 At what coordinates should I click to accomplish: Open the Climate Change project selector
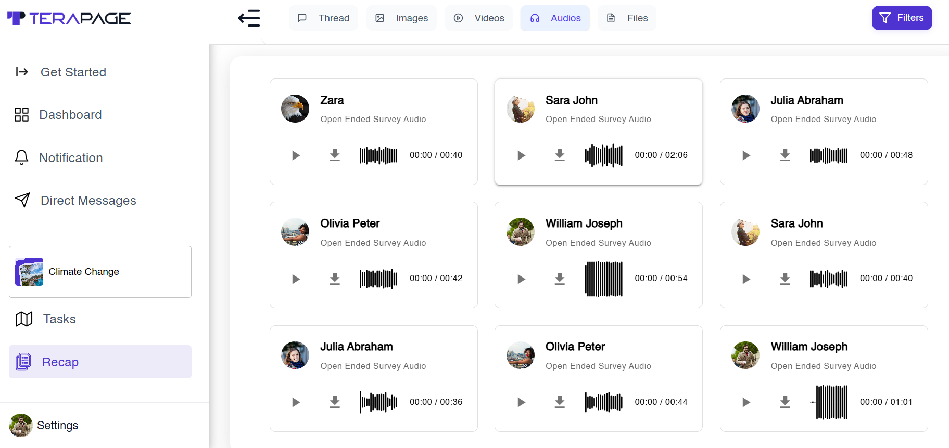click(100, 272)
